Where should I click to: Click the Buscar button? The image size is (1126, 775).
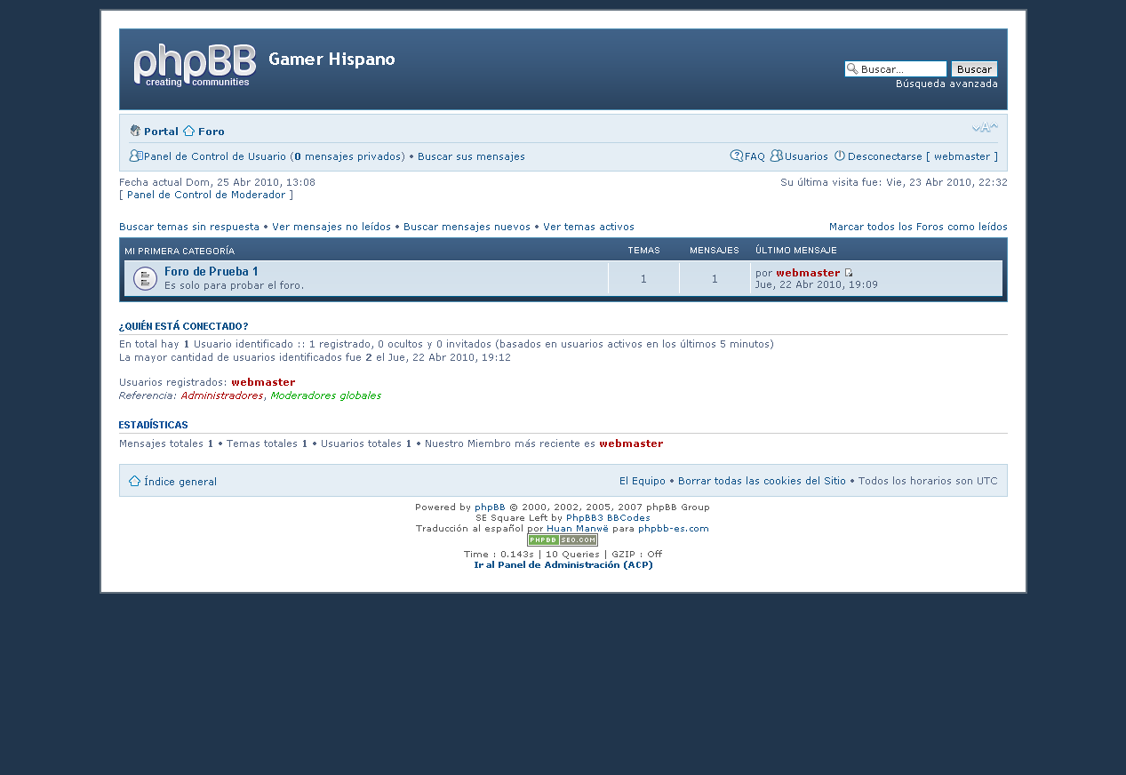(974, 69)
